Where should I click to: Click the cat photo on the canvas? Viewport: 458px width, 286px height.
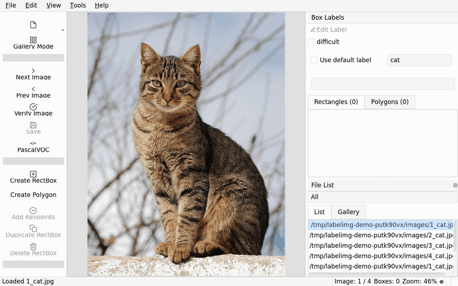(x=186, y=144)
